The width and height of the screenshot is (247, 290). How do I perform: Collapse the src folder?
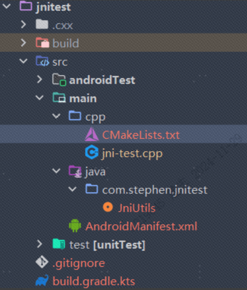(23, 62)
